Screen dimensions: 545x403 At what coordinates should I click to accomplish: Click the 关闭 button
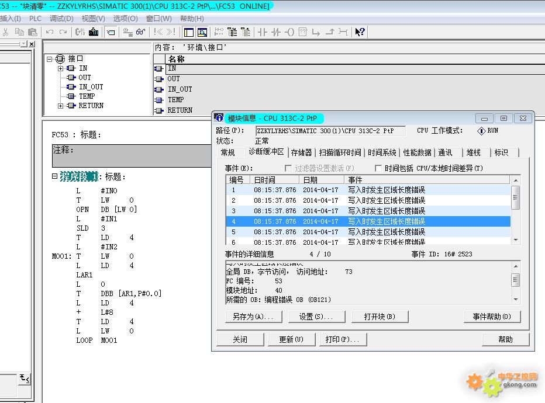pyautogui.click(x=240, y=339)
